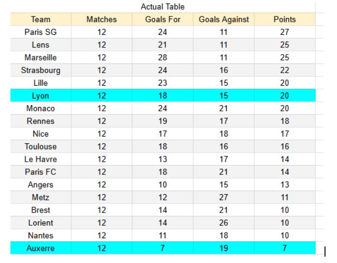Click Auxerre's Points value 7
This screenshot has width=337, height=263.
[284, 248]
